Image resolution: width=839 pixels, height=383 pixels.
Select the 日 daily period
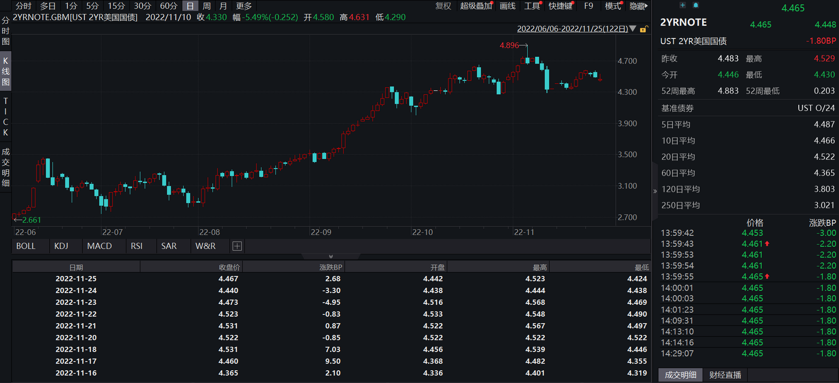click(x=190, y=6)
